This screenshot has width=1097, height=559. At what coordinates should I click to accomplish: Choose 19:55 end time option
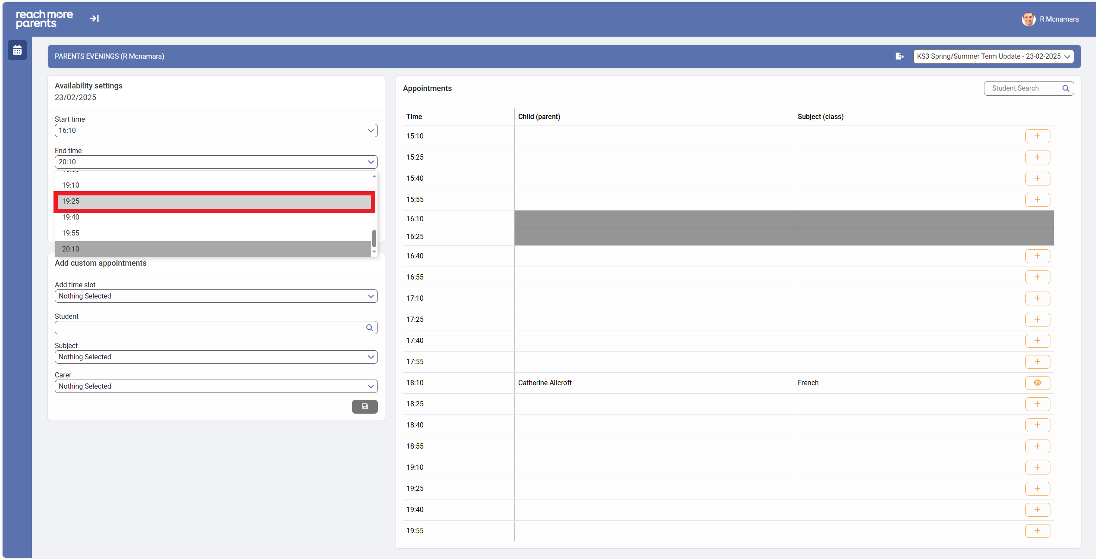tap(214, 233)
